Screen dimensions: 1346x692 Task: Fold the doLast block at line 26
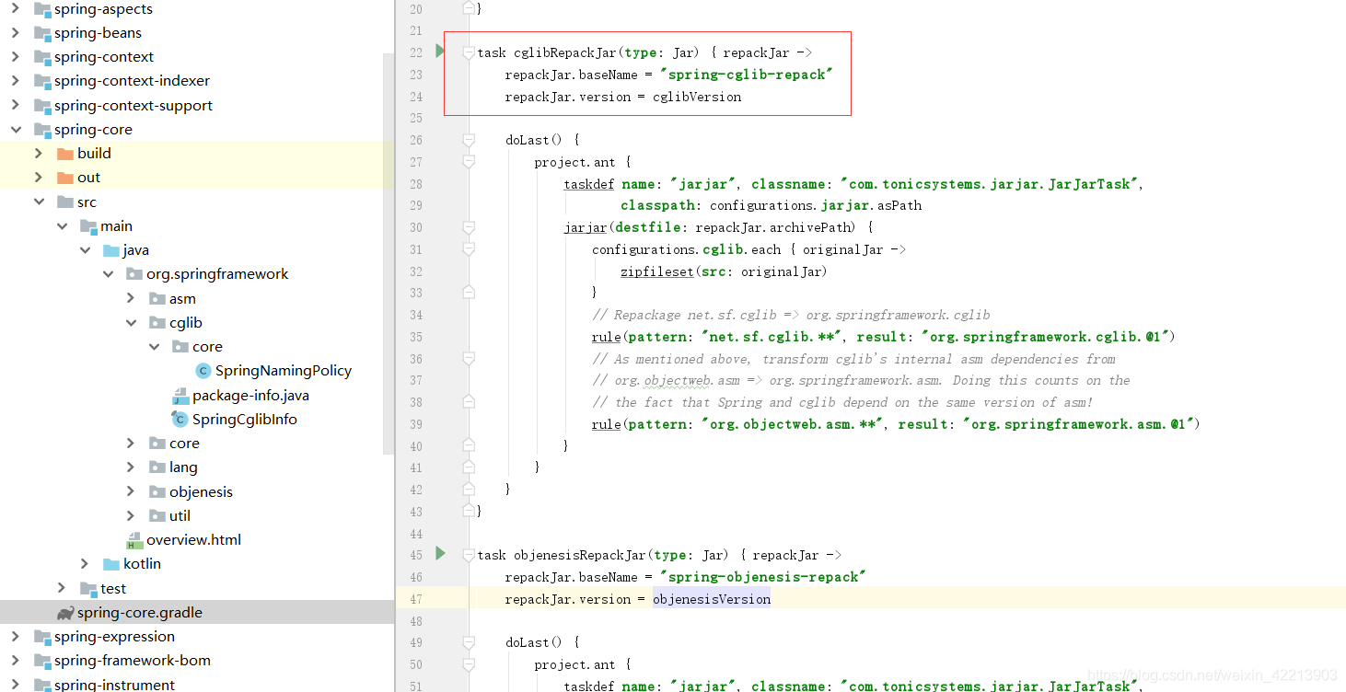(x=469, y=140)
